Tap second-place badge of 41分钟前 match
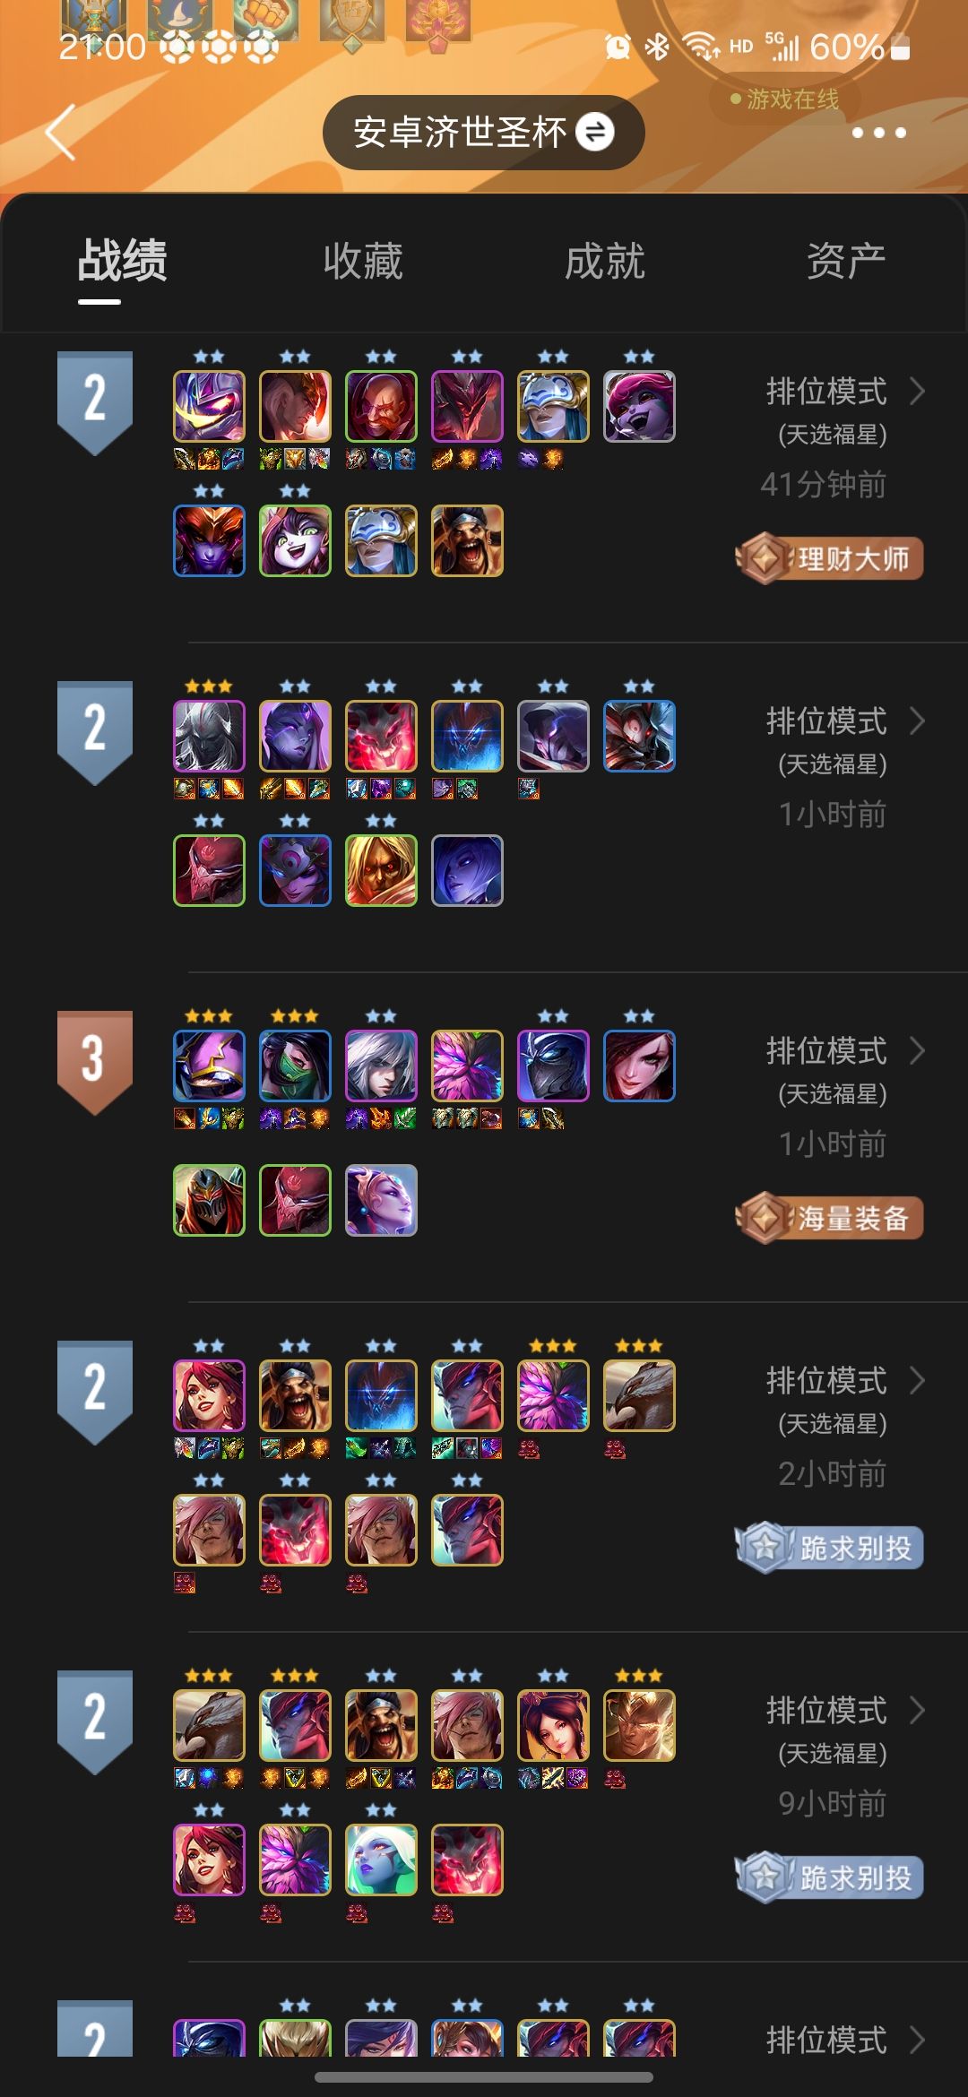Image resolution: width=968 pixels, height=2097 pixels. click(x=95, y=402)
